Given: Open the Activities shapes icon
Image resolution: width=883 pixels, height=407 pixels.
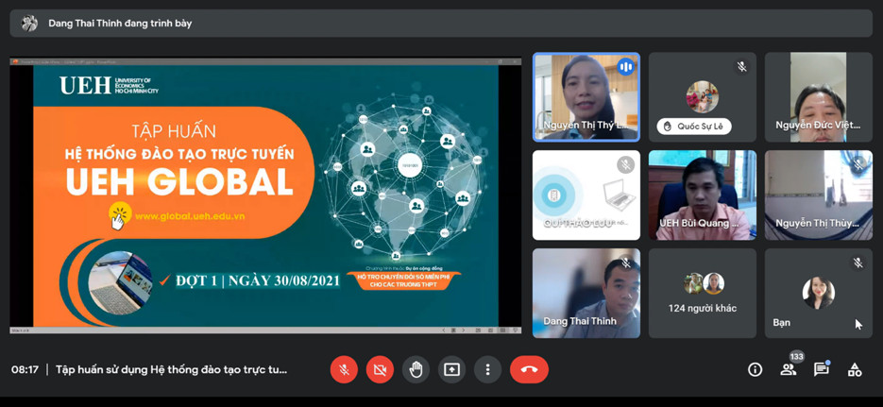Looking at the screenshot, I should (855, 370).
